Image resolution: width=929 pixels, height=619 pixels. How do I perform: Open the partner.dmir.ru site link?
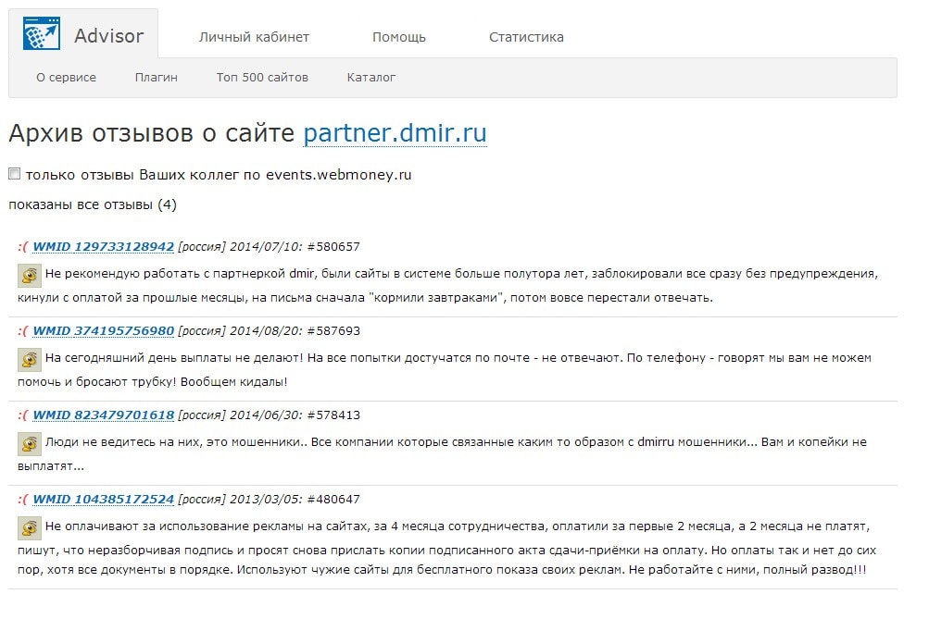(x=395, y=133)
